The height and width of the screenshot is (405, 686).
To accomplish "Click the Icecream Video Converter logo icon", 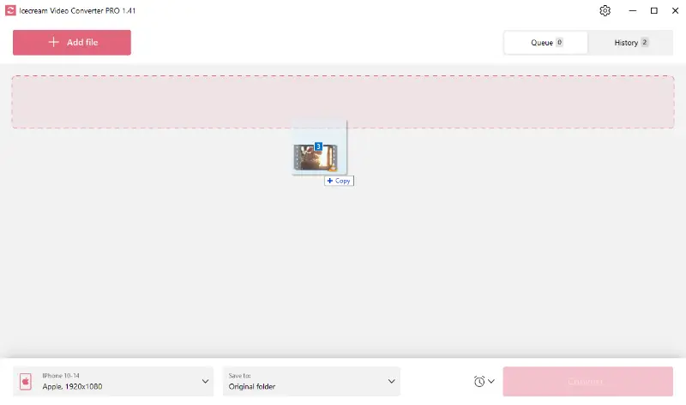I will [10, 10].
